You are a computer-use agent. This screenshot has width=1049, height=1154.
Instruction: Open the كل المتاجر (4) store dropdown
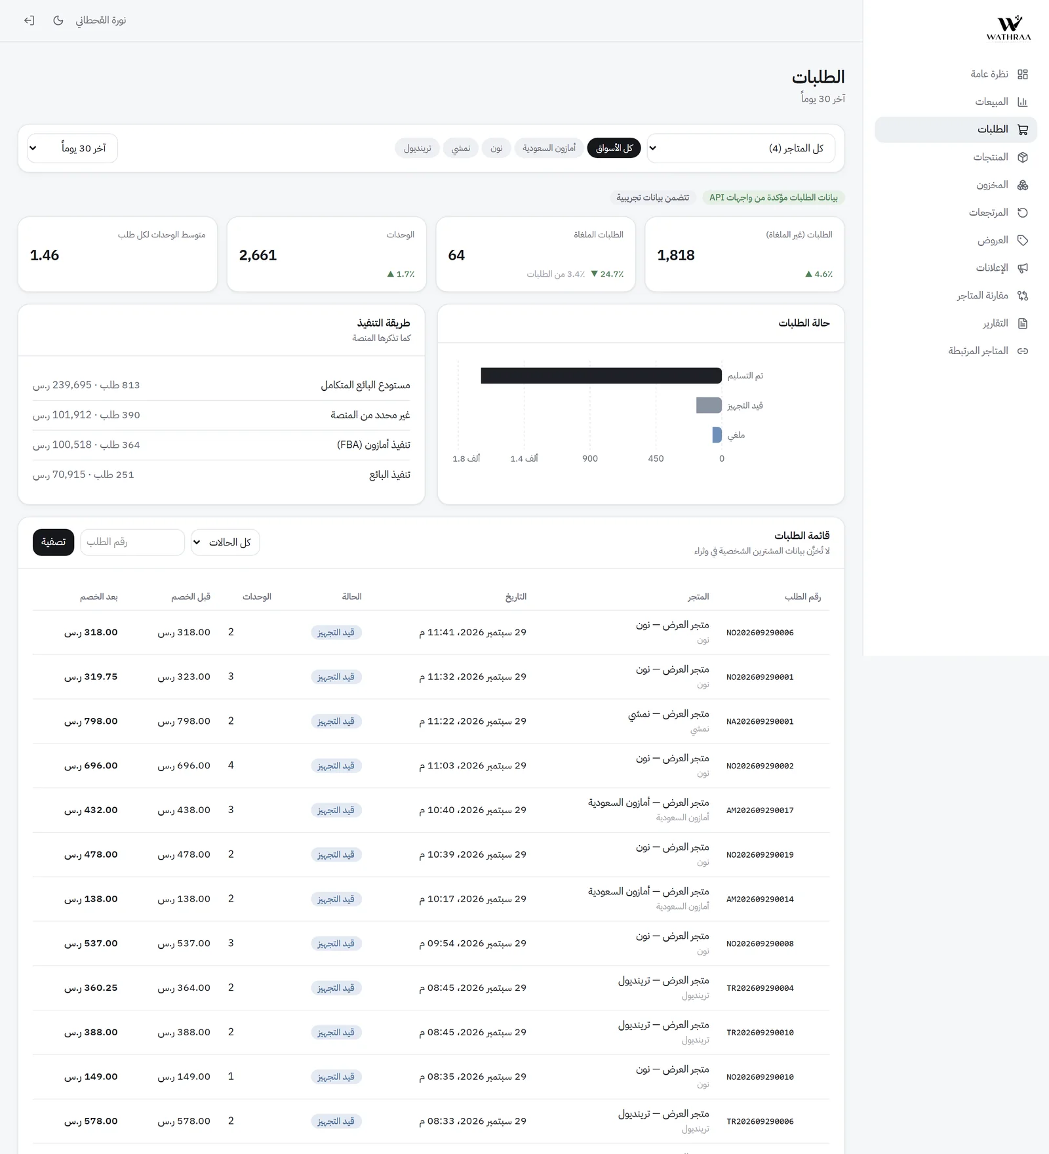pyautogui.click(x=741, y=148)
